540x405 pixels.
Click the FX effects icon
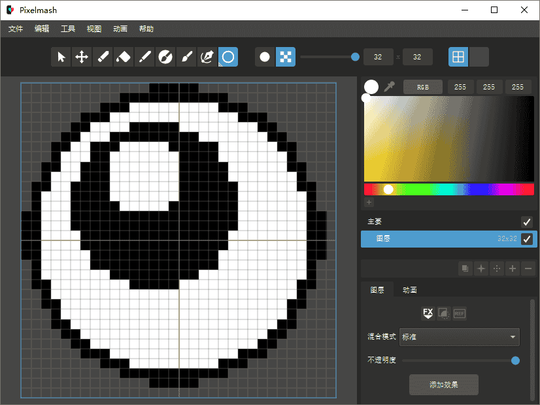pos(428,314)
